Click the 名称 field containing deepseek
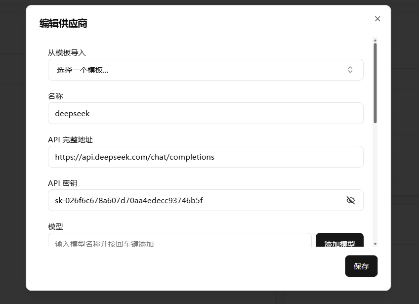419x304 pixels. [x=205, y=113]
